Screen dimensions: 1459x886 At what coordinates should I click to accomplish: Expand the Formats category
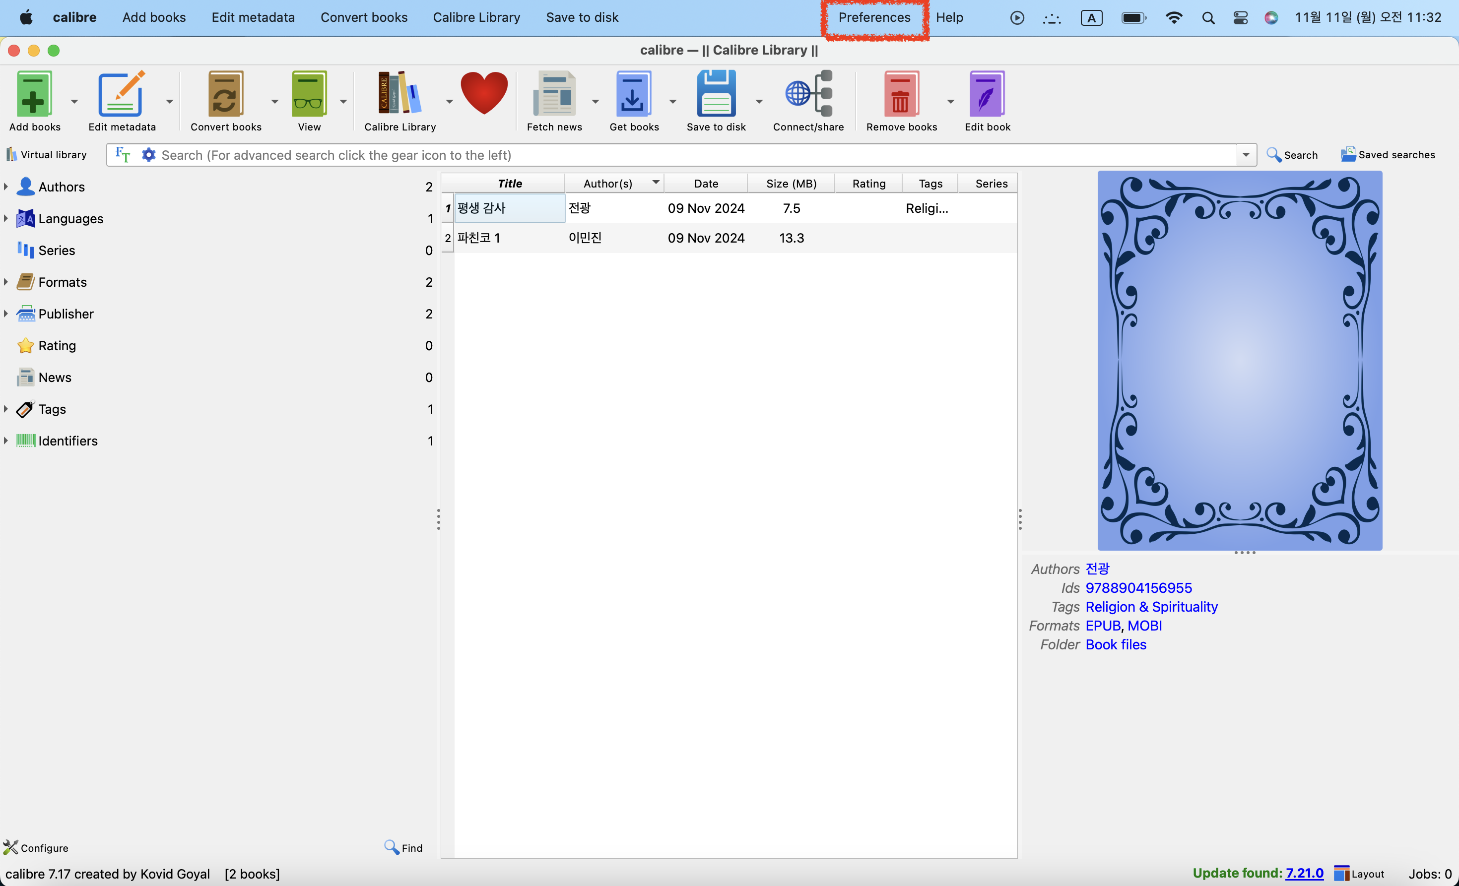(6, 282)
